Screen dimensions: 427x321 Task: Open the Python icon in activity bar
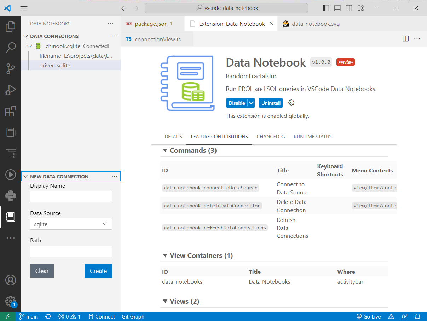pyautogui.click(x=11, y=195)
